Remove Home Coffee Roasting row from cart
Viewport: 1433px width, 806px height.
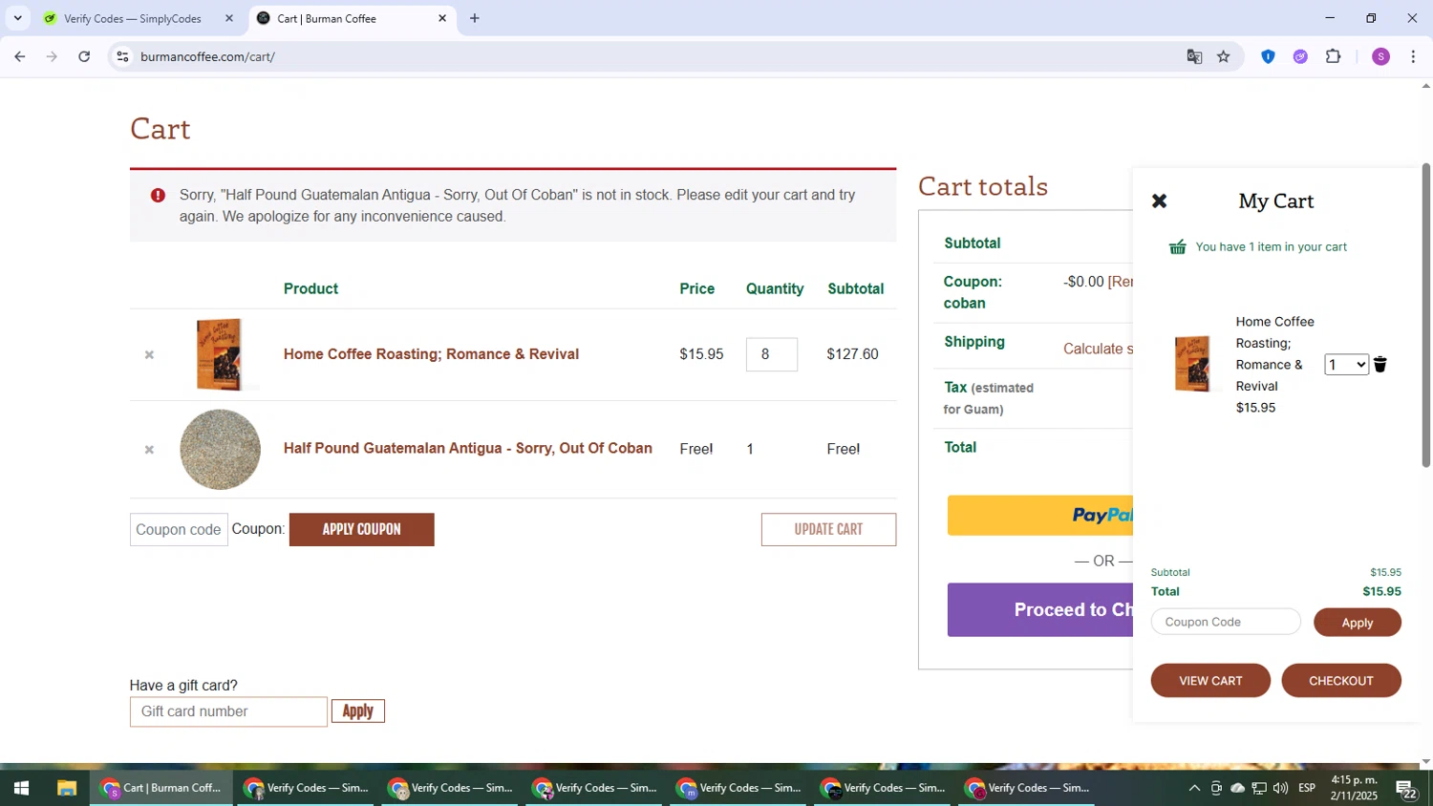coord(149,354)
